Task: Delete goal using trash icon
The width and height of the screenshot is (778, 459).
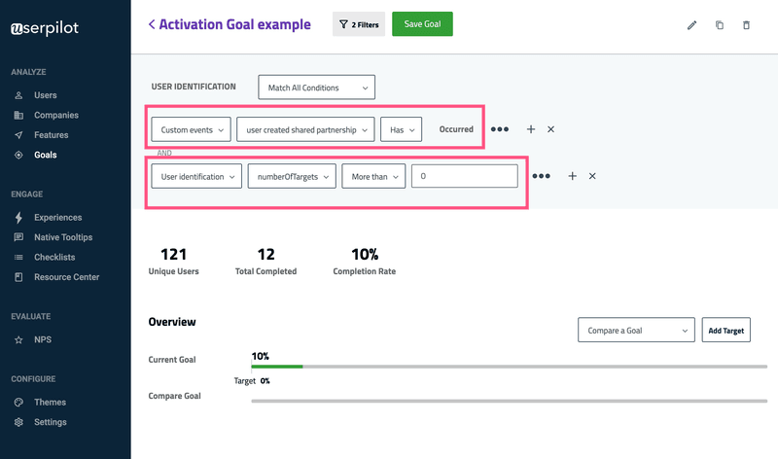Action: (746, 25)
